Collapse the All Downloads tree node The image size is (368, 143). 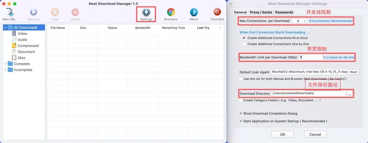(x=5, y=28)
